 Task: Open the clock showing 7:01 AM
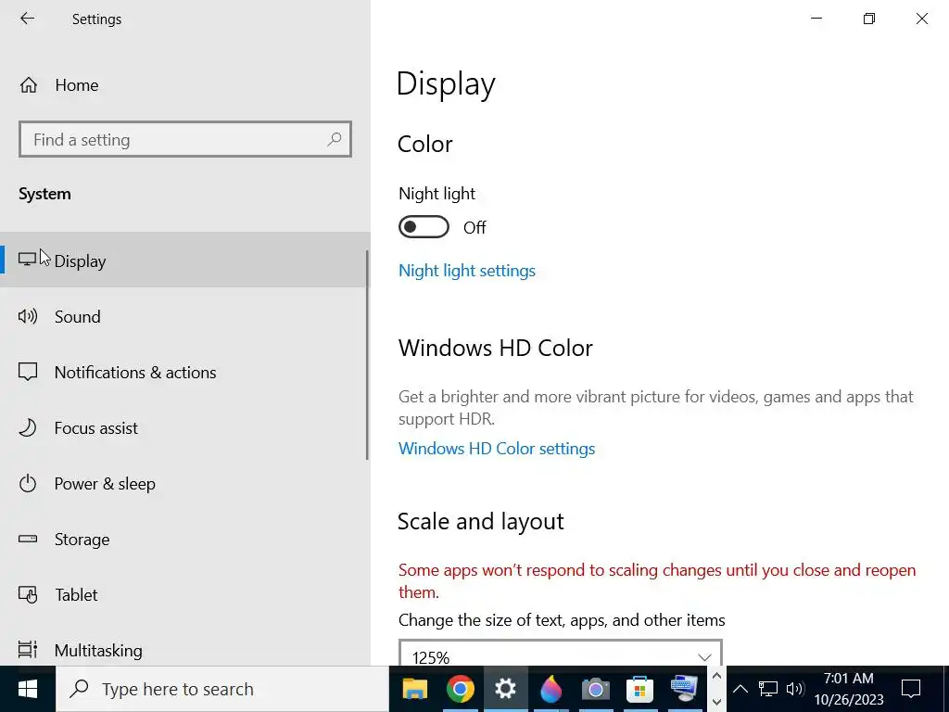(849, 689)
